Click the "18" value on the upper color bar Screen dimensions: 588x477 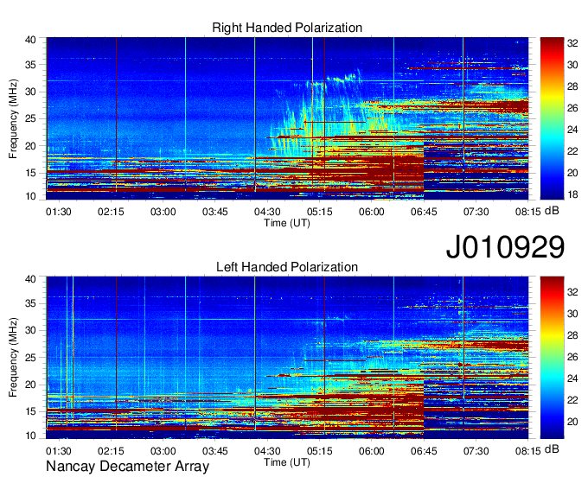(x=572, y=194)
